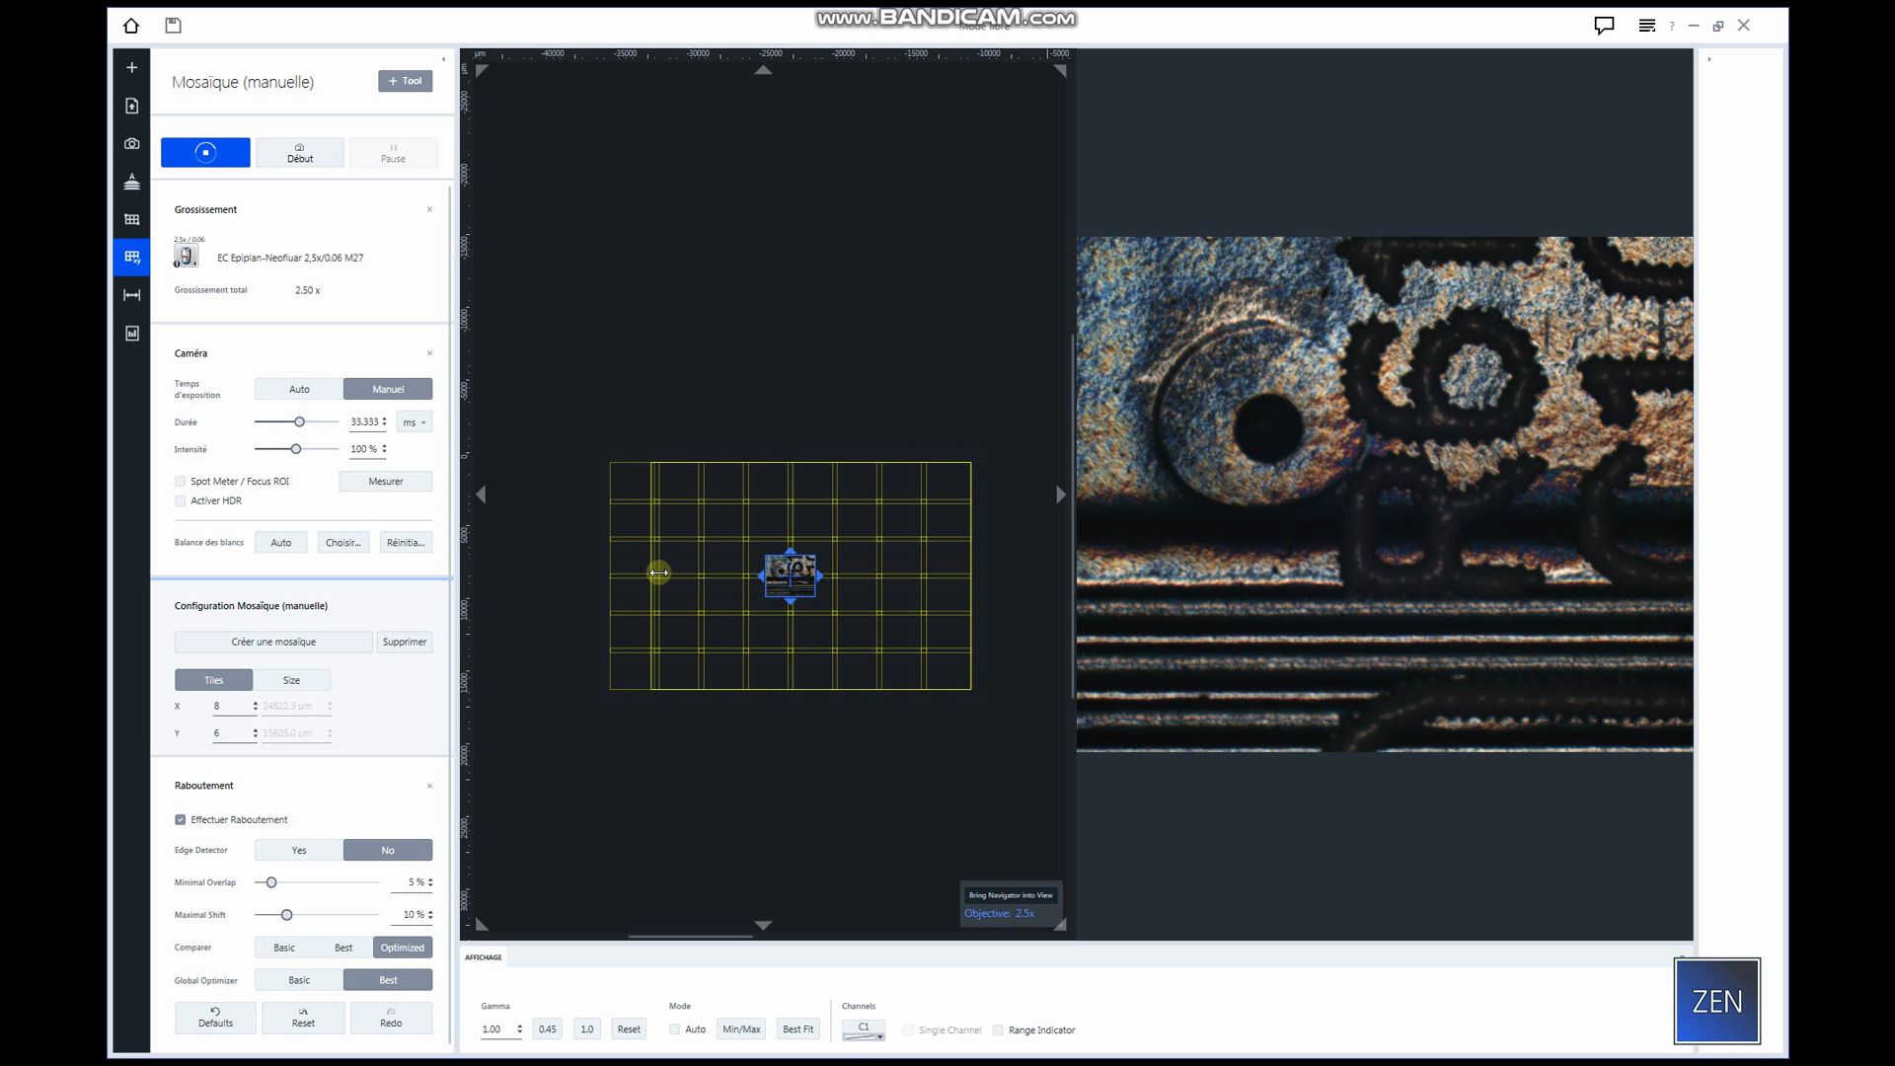Click the plus icon in left sidebar
1895x1066 pixels.
[x=131, y=67]
